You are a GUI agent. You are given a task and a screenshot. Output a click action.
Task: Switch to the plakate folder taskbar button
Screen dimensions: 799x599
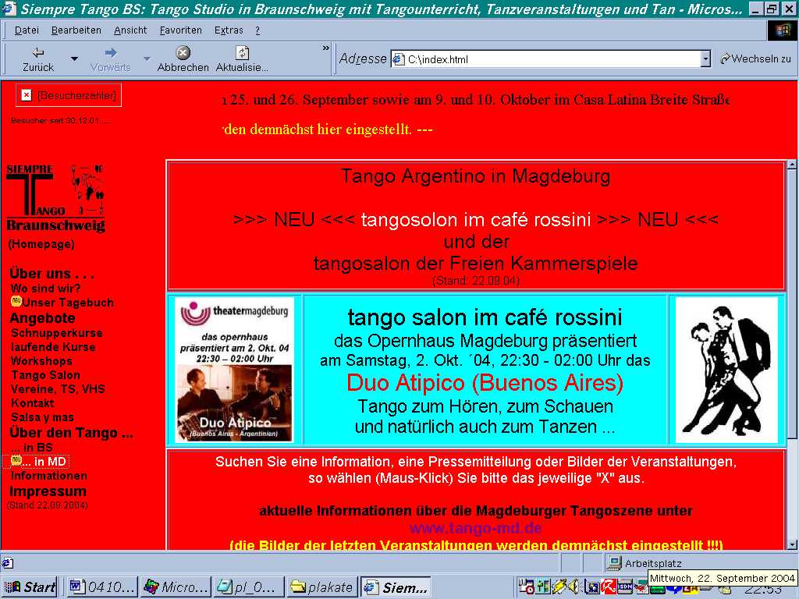[322, 587]
